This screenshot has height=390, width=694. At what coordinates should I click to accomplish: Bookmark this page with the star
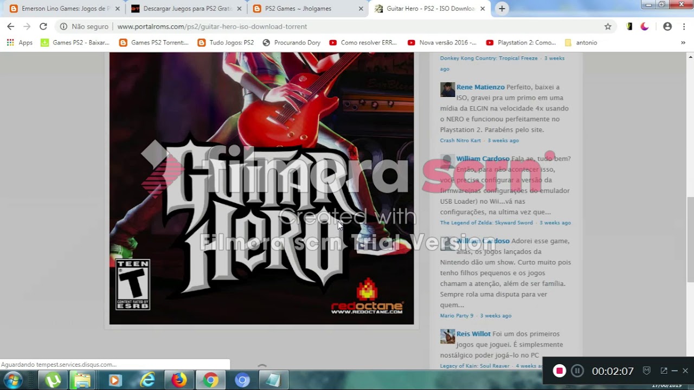tap(608, 27)
